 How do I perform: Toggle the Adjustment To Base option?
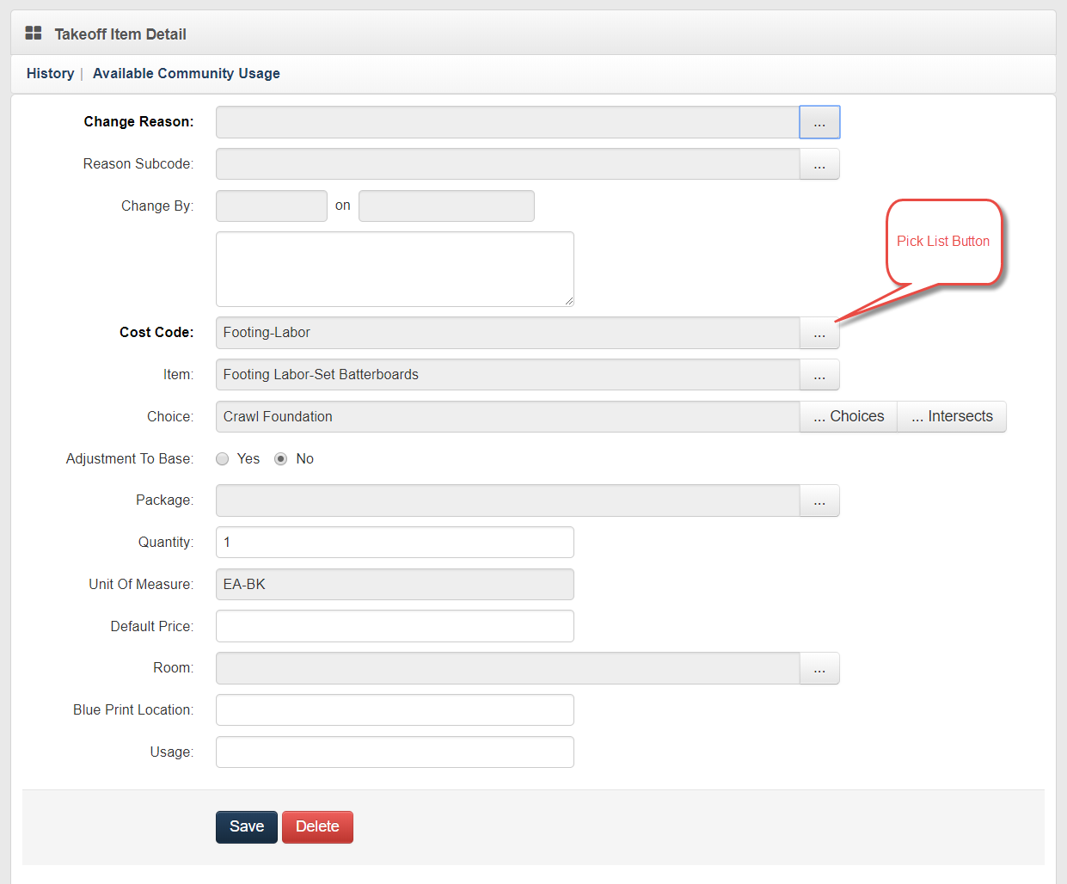tap(222, 458)
